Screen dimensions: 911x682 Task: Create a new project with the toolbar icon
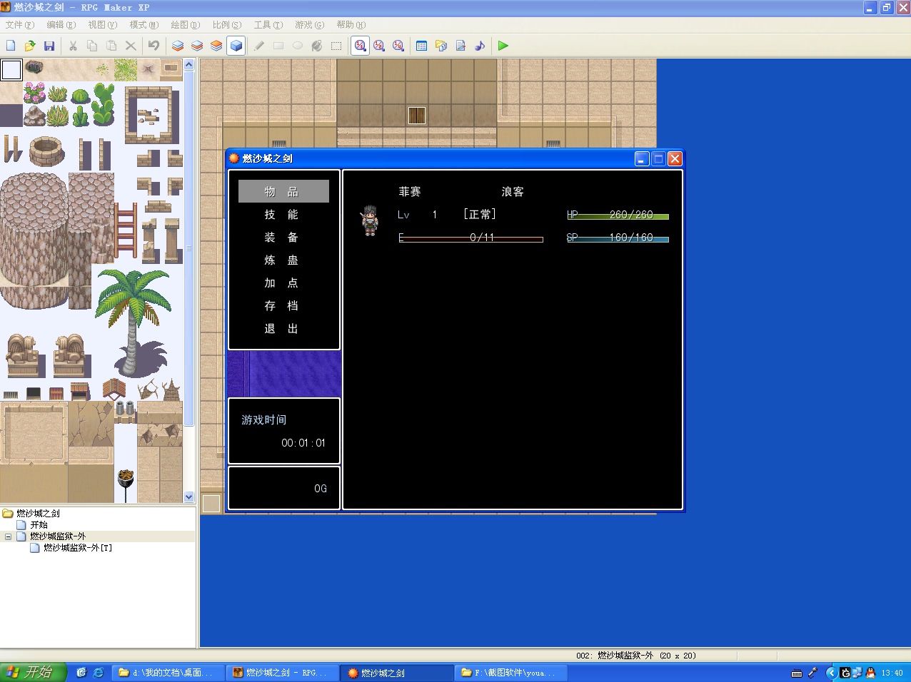[x=11, y=46]
